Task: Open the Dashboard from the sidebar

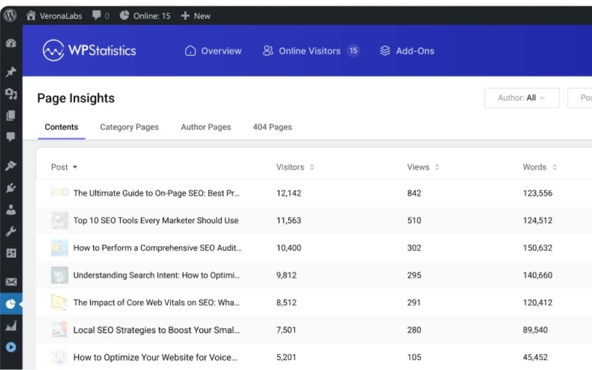Action: [10, 44]
